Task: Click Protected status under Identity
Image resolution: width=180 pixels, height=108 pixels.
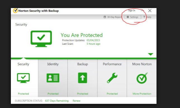Action: click(x=53, y=94)
